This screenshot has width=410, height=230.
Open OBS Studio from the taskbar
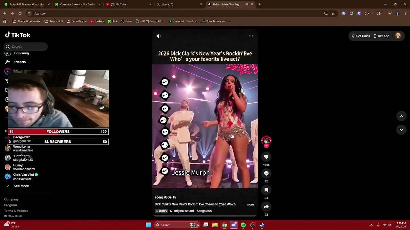point(252,225)
